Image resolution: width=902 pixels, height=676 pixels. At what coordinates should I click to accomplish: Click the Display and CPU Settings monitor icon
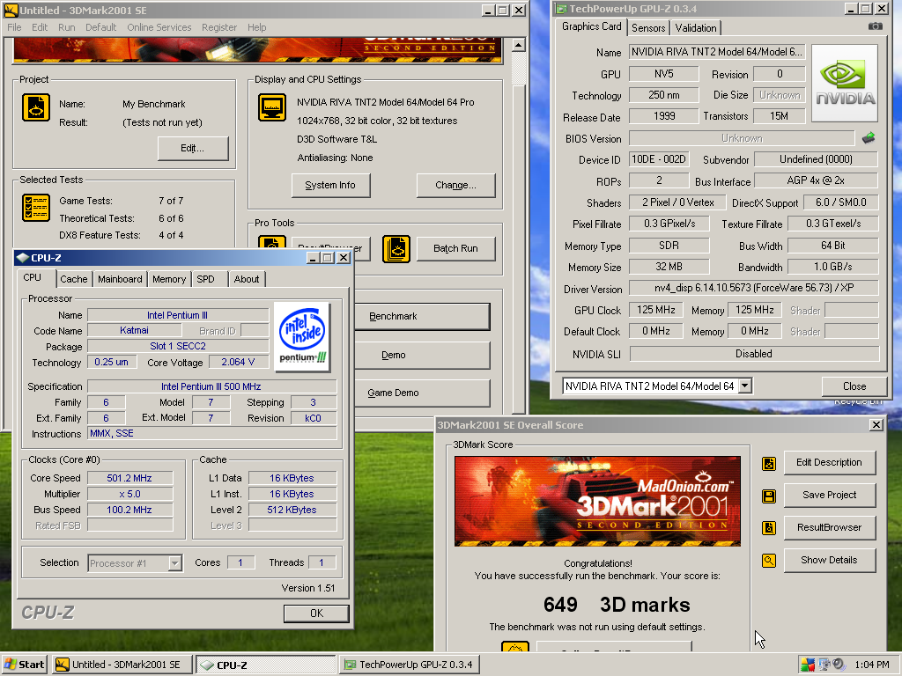(x=272, y=107)
